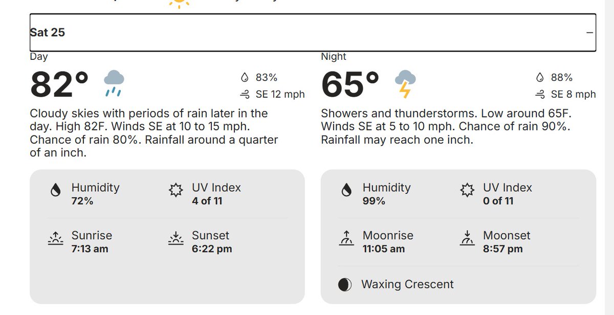Click the night wind icon near SE 8 mph

[x=540, y=95]
